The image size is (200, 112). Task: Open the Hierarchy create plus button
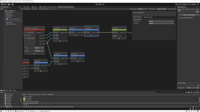click(2, 9)
